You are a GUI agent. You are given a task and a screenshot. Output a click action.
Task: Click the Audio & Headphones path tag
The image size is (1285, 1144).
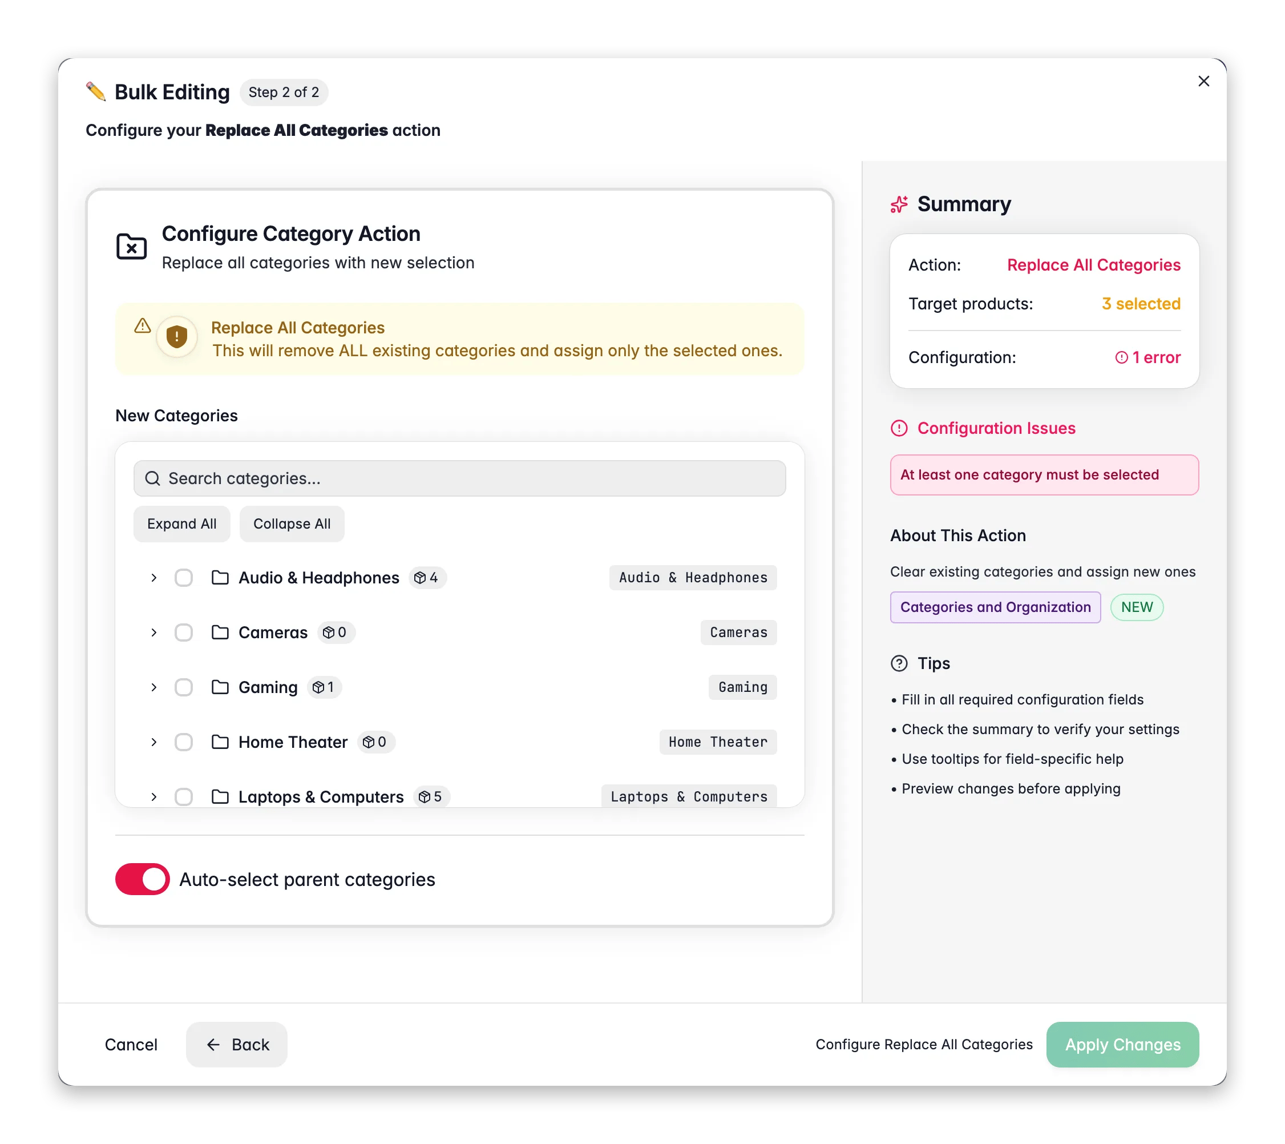(x=693, y=577)
